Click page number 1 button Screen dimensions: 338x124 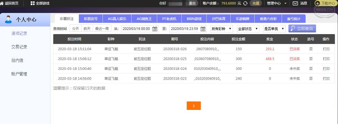point(194,106)
